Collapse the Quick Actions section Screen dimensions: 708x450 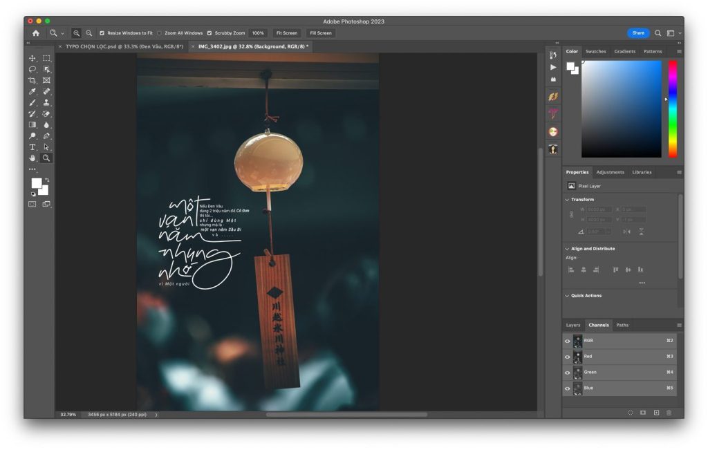coord(568,296)
